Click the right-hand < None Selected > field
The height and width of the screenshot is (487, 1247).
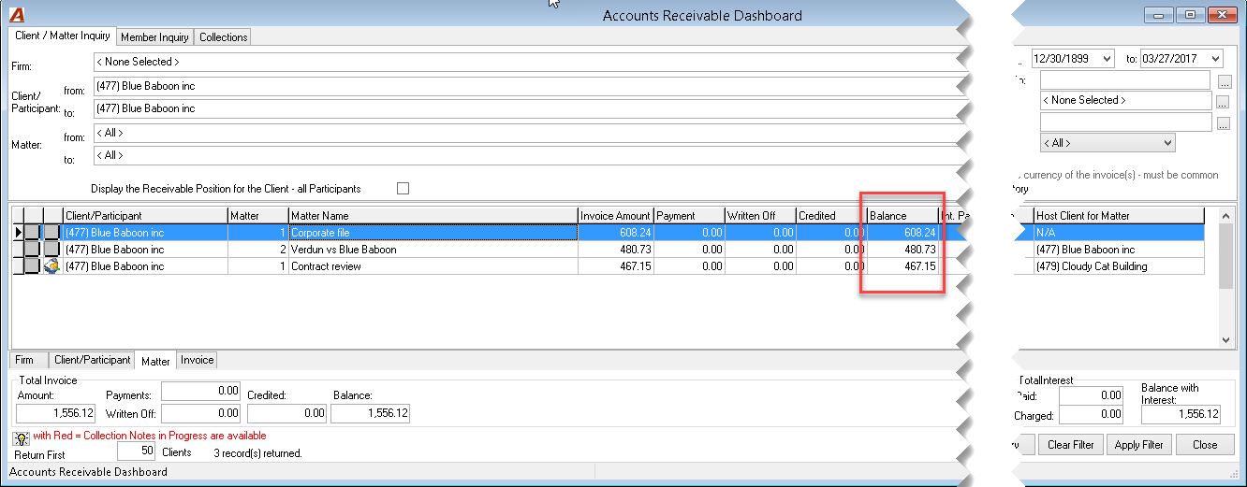click(1126, 101)
